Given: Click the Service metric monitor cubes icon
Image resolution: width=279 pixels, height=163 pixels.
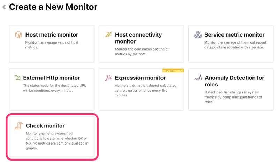Looking at the screenshot, I should 198,34.
